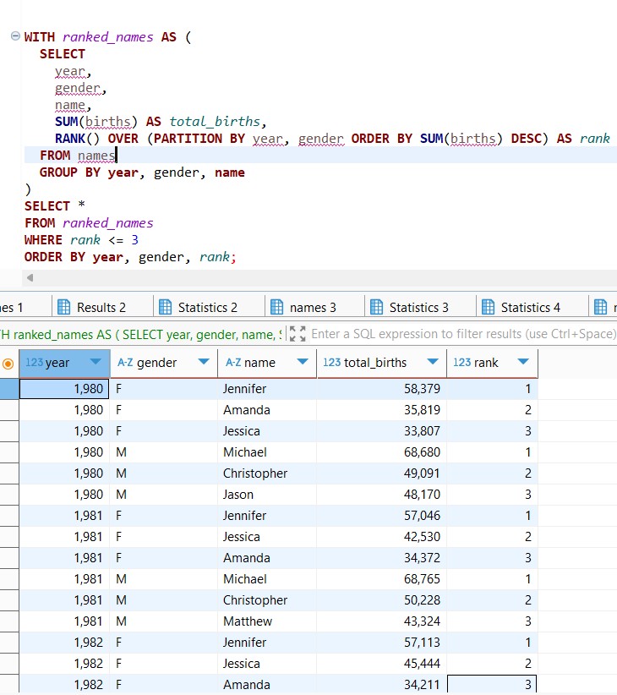Image resolution: width=617 pixels, height=695 pixels.
Task: Open the year column filter dropdown
Action: (96, 362)
